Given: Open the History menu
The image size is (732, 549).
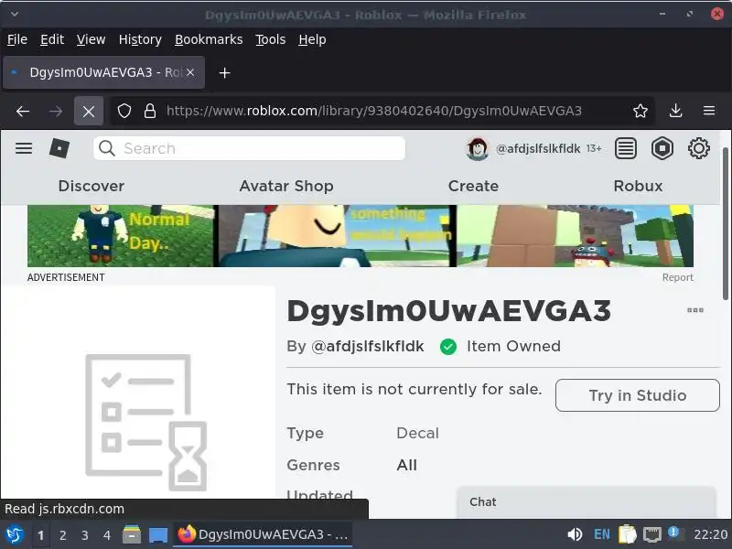Looking at the screenshot, I should point(140,39).
